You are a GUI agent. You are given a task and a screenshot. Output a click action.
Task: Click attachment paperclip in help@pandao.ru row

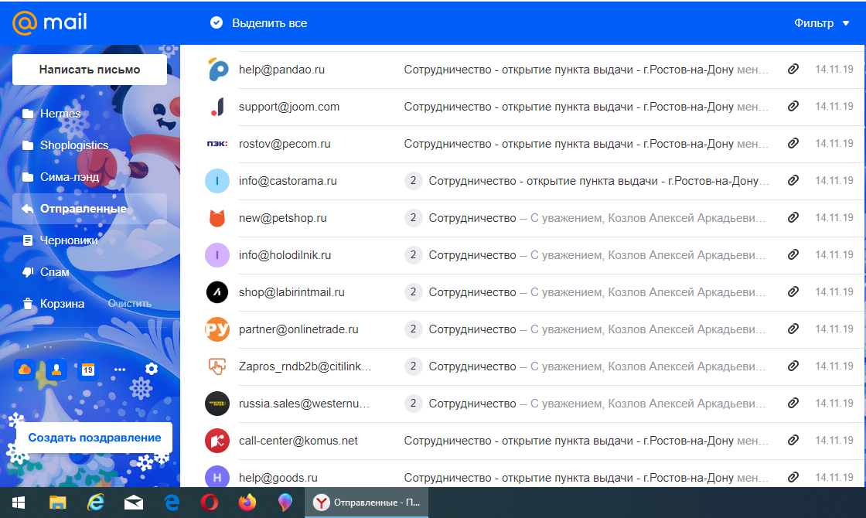point(793,69)
